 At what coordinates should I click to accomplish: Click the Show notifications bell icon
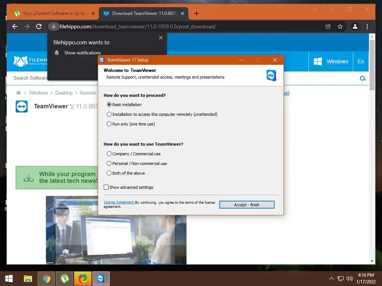pyautogui.click(x=57, y=53)
